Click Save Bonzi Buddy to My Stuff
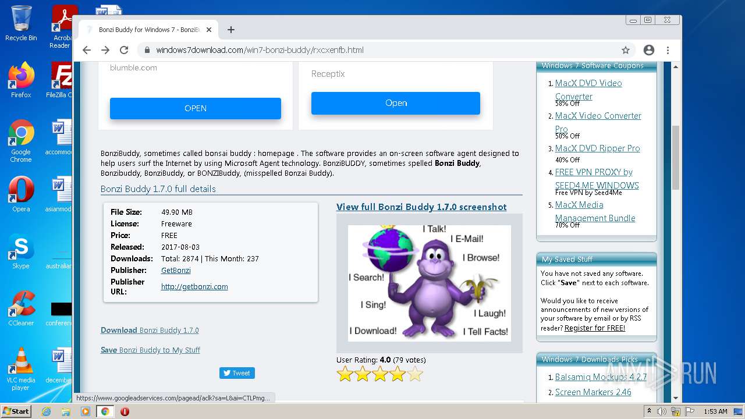Image resolution: width=745 pixels, height=419 pixels. coord(150,350)
